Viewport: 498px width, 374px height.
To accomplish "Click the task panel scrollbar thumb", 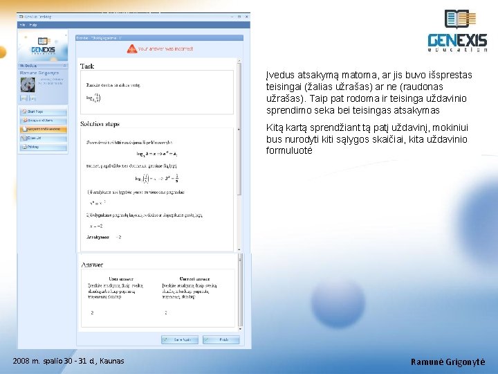I will 239,129.
